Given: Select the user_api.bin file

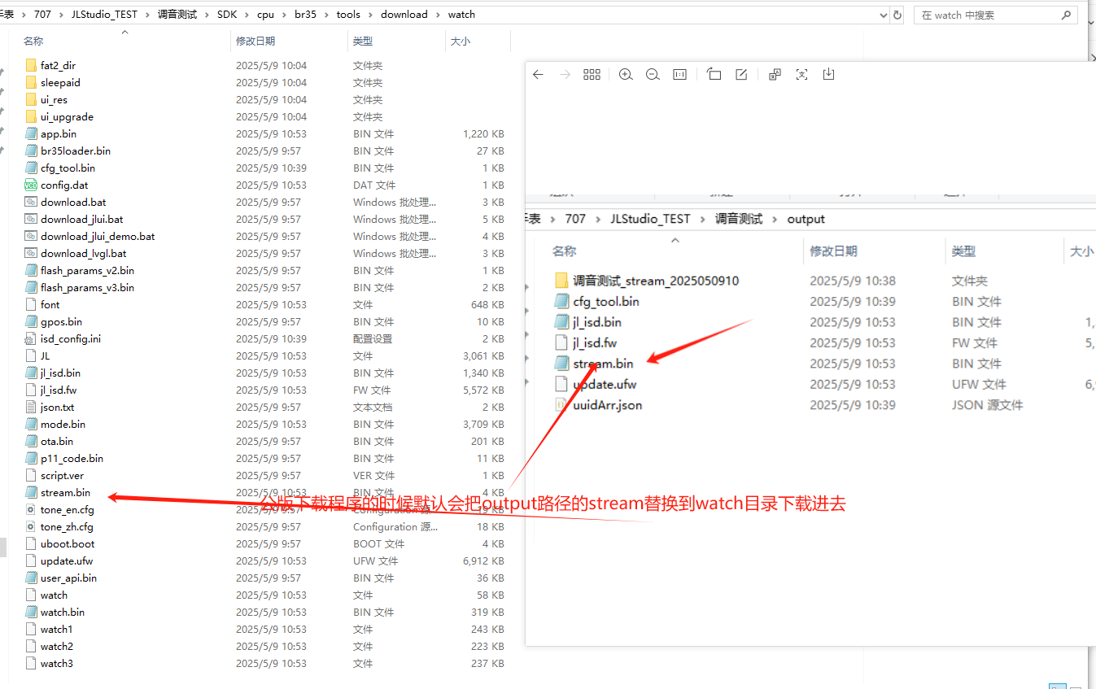Looking at the screenshot, I should pyautogui.click(x=68, y=578).
